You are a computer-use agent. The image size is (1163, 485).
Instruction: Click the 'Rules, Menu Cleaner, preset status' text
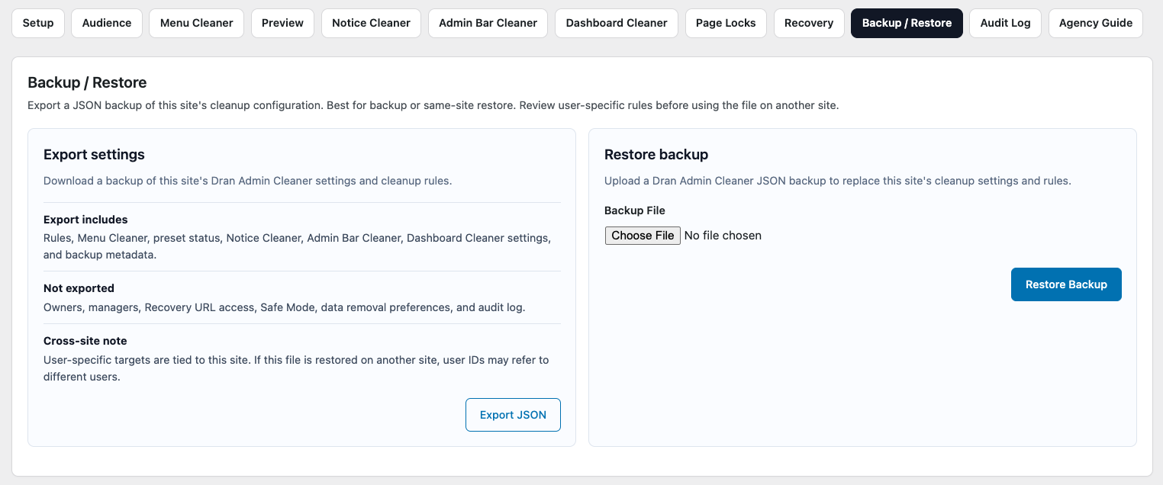(298, 246)
